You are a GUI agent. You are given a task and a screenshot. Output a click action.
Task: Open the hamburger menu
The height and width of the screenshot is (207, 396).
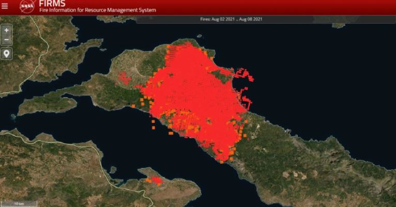[x=5, y=7]
